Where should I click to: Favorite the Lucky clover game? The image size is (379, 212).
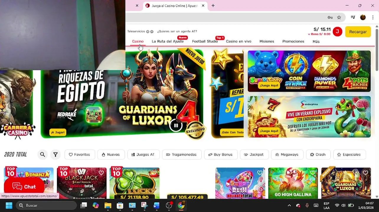(x=154, y=173)
